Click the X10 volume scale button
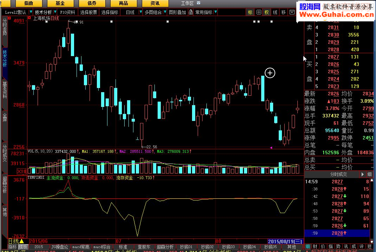The height and width of the screenshot is (252, 376). point(21,171)
